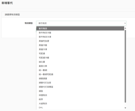Screen dimensions: 135x111
Task: Select 黑貓宅急便 logistics option
Action: [x=80, y=41]
